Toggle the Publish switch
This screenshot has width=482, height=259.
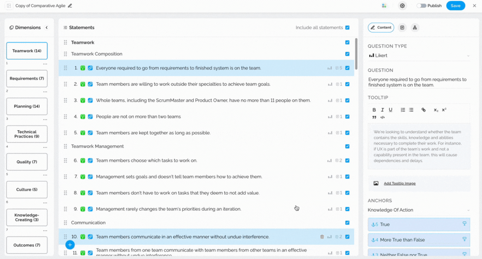pos(421,6)
